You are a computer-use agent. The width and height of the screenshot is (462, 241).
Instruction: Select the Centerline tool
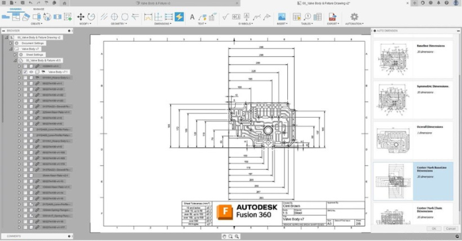pos(104,17)
